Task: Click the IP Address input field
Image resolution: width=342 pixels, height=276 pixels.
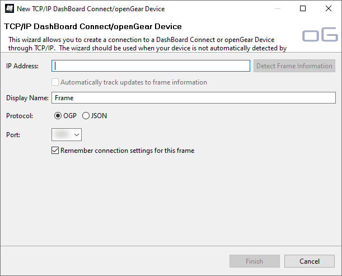Action: coord(151,66)
